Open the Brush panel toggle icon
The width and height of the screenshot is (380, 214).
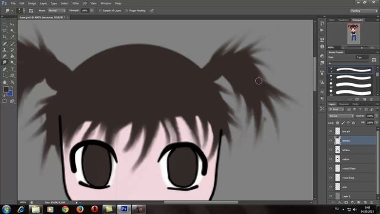point(31,11)
